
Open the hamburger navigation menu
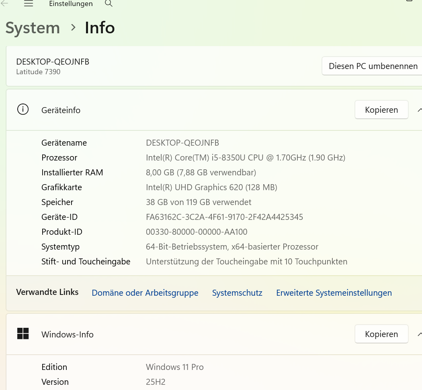[x=29, y=4]
